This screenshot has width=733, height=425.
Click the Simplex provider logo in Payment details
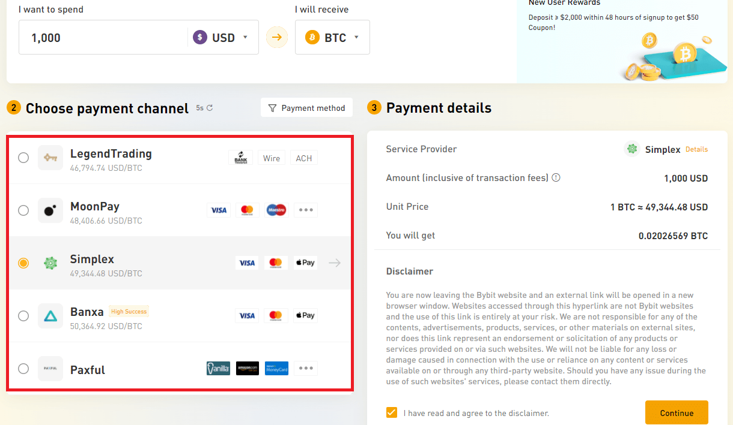[x=631, y=149]
